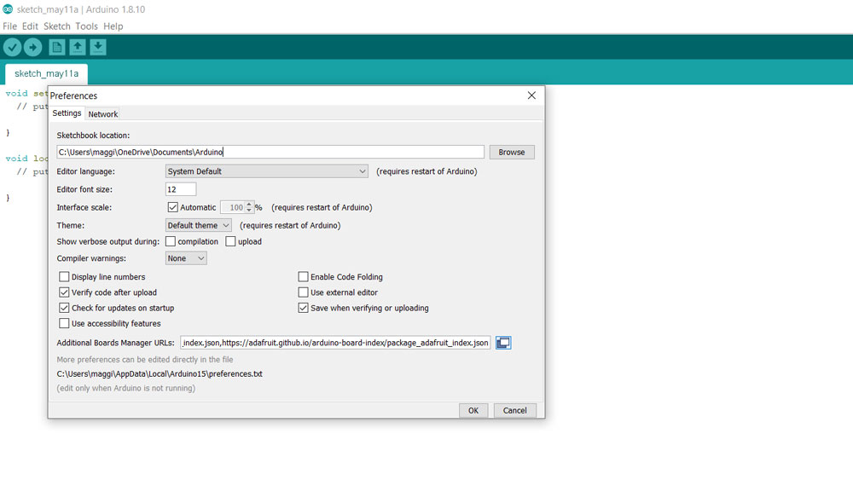Viewport: 853px width, 480px height.
Task: Click Browse for sketchbook location
Action: click(x=511, y=153)
